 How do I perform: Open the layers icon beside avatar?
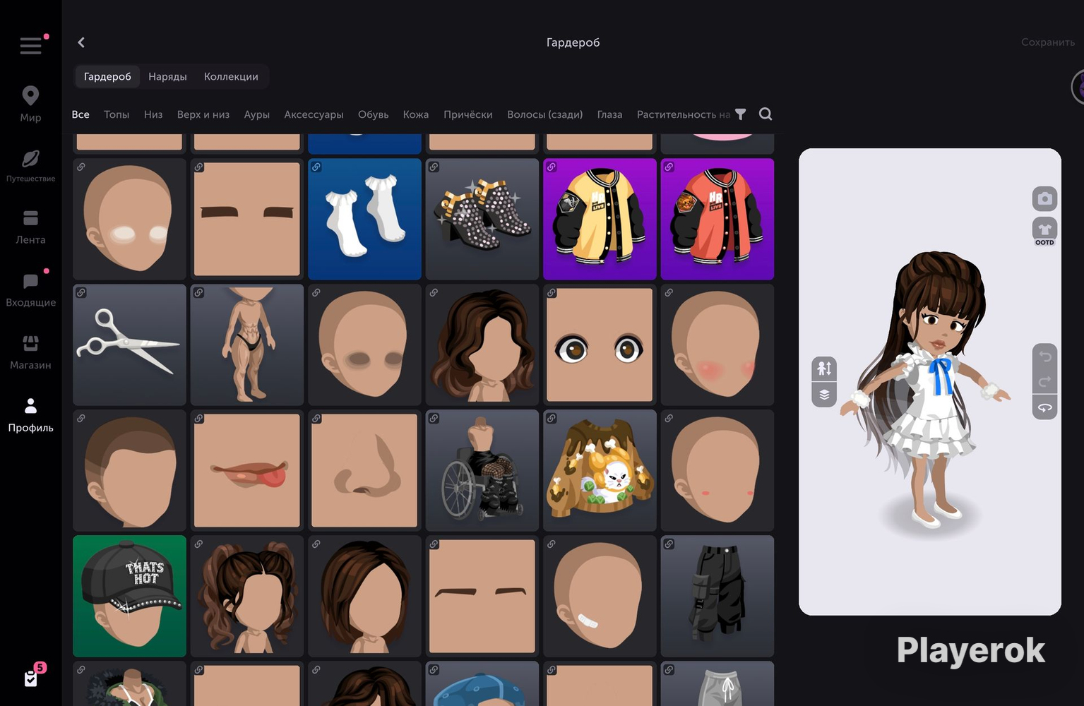click(824, 395)
